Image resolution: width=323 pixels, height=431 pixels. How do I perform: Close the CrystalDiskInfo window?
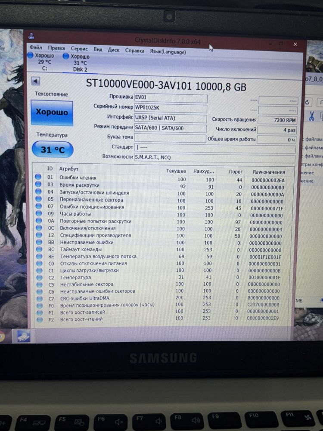pos(295,44)
